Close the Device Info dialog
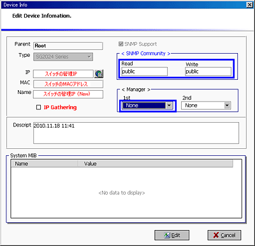Viewport: 255px width, 246px height. point(249,4)
